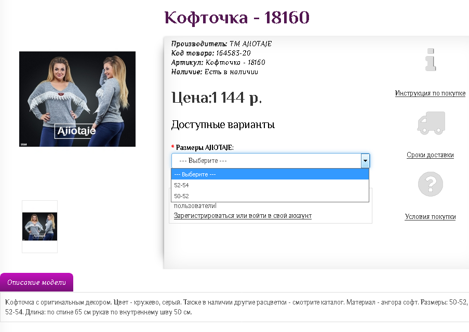The width and height of the screenshot is (469, 332).
Task: Click the Артикул: Кофточка - 18160 line
Action: coord(218,62)
